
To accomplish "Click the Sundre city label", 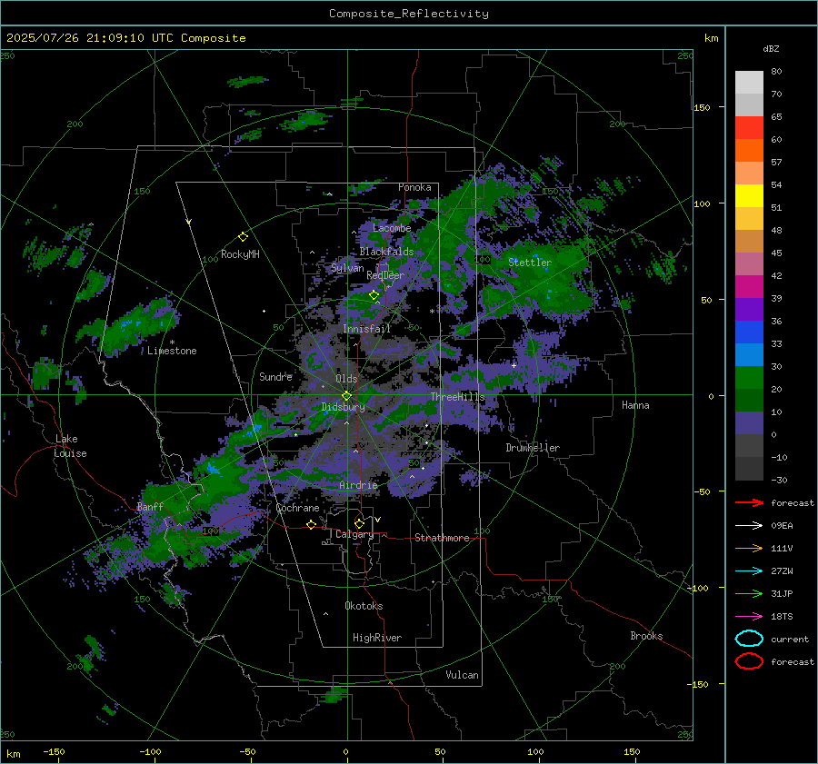I will (x=275, y=376).
